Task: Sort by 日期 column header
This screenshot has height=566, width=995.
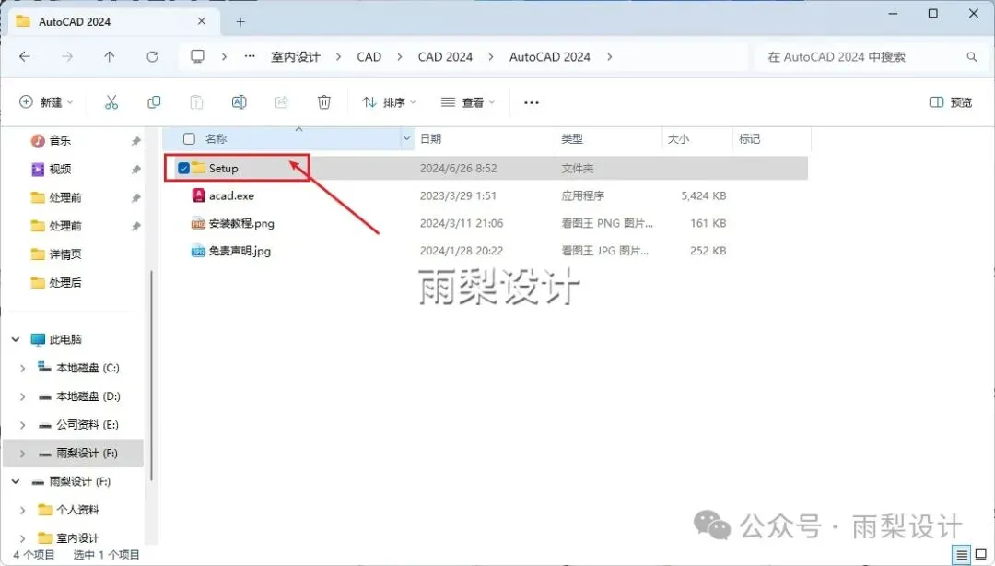Action: click(485, 138)
